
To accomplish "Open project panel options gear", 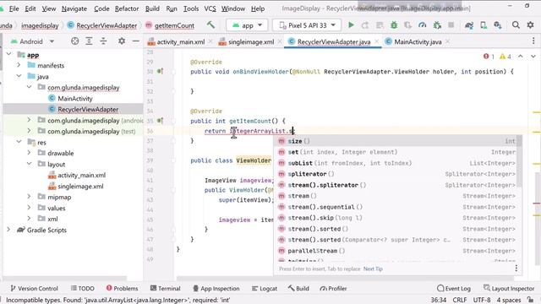I will pos(122,41).
